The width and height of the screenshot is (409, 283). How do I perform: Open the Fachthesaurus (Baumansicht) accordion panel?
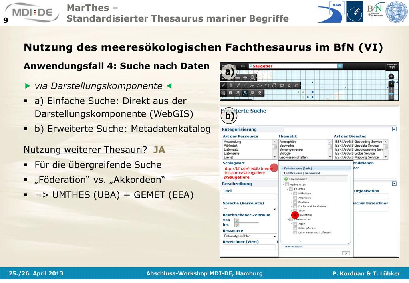(x=316, y=173)
